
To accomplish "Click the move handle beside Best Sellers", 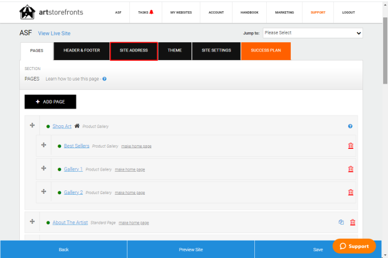I will 44,145.
